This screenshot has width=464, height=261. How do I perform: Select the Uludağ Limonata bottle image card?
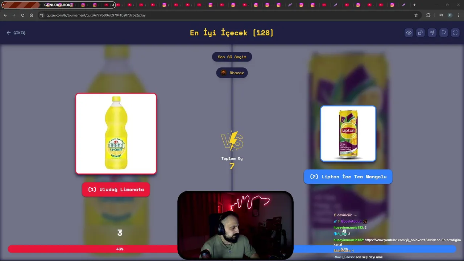(x=116, y=134)
